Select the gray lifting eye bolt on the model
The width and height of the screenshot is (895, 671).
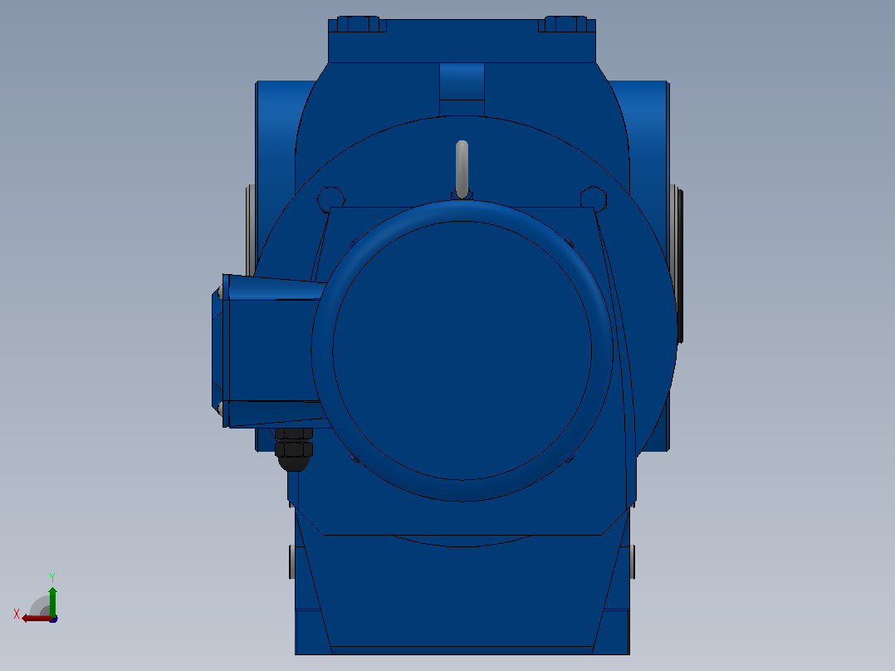pos(462,169)
